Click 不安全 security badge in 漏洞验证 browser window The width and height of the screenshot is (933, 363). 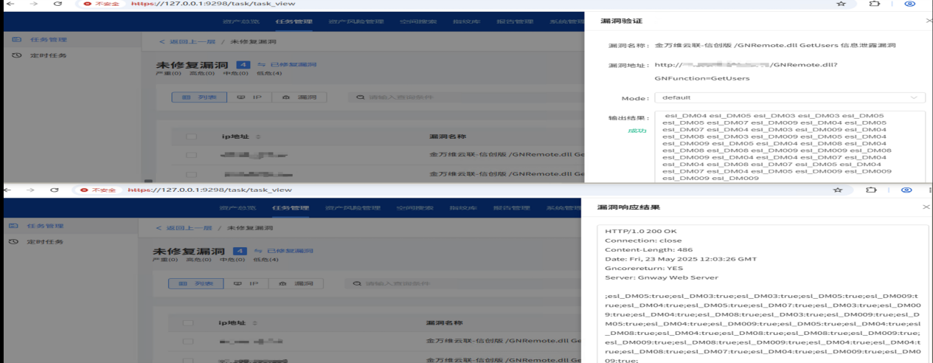click(100, 4)
